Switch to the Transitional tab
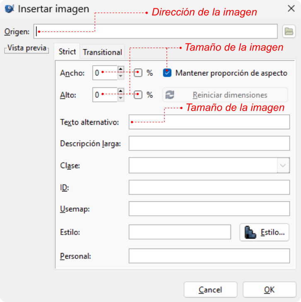Screen dimensions: 301x302 102,52
